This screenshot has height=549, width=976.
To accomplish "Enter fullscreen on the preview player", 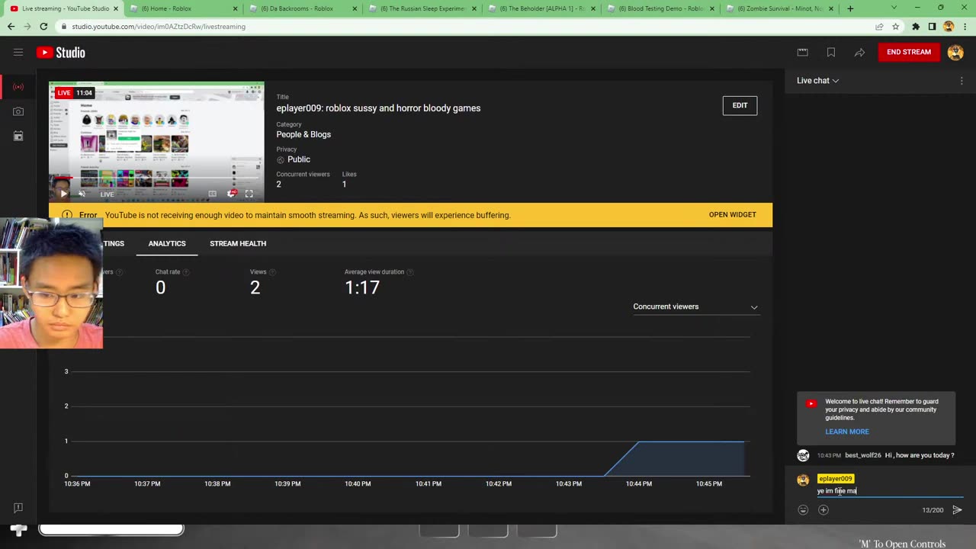I will pyautogui.click(x=249, y=194).
